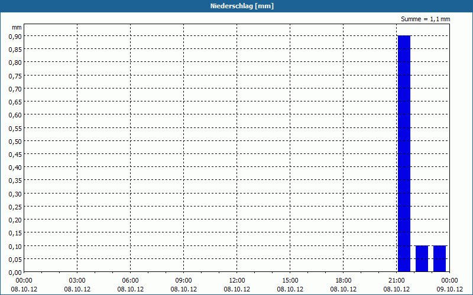
Task: Select the y-axis value 0,30
Action: (15, 194)
